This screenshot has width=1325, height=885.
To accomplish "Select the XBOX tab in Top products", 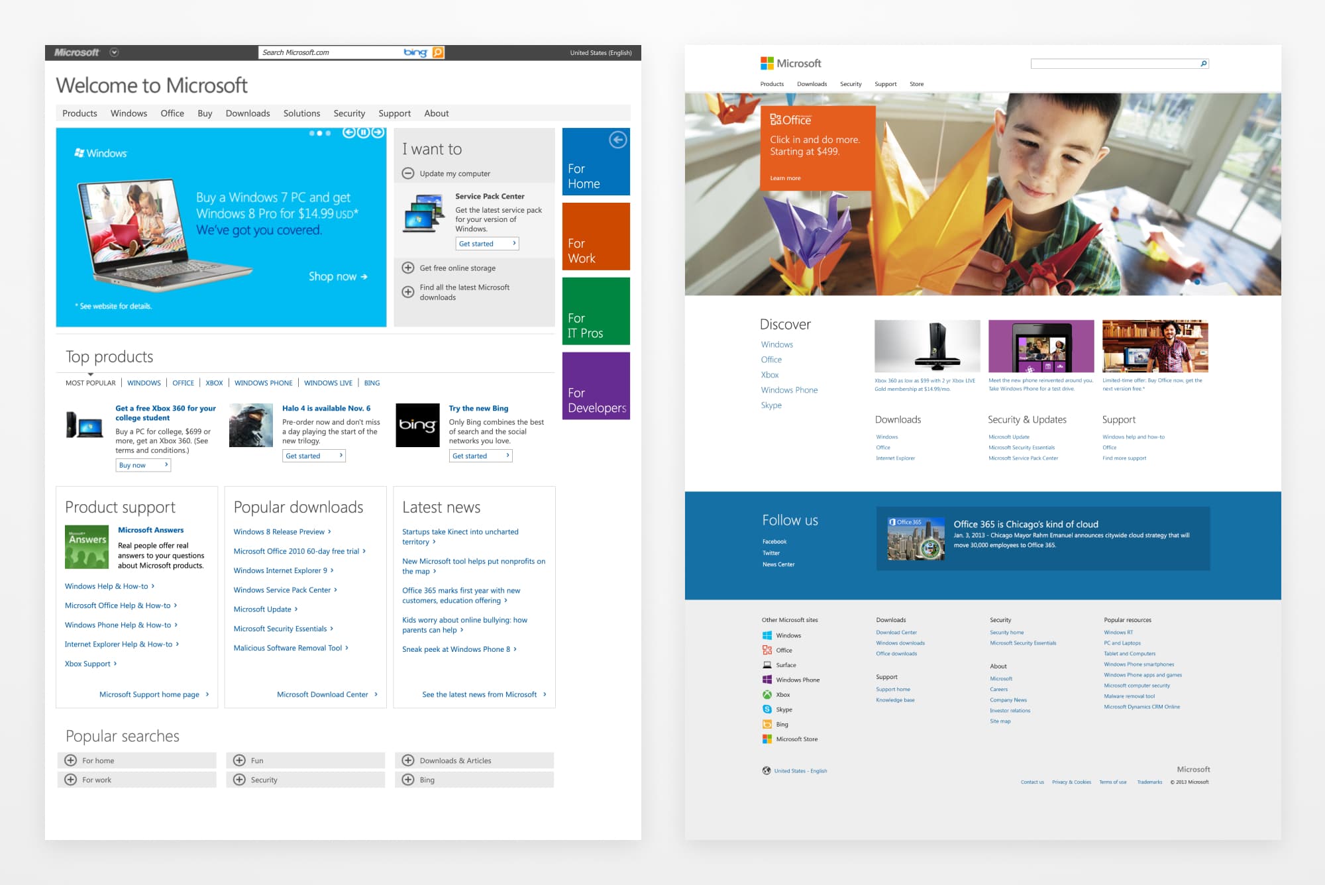I will [214, 383].
